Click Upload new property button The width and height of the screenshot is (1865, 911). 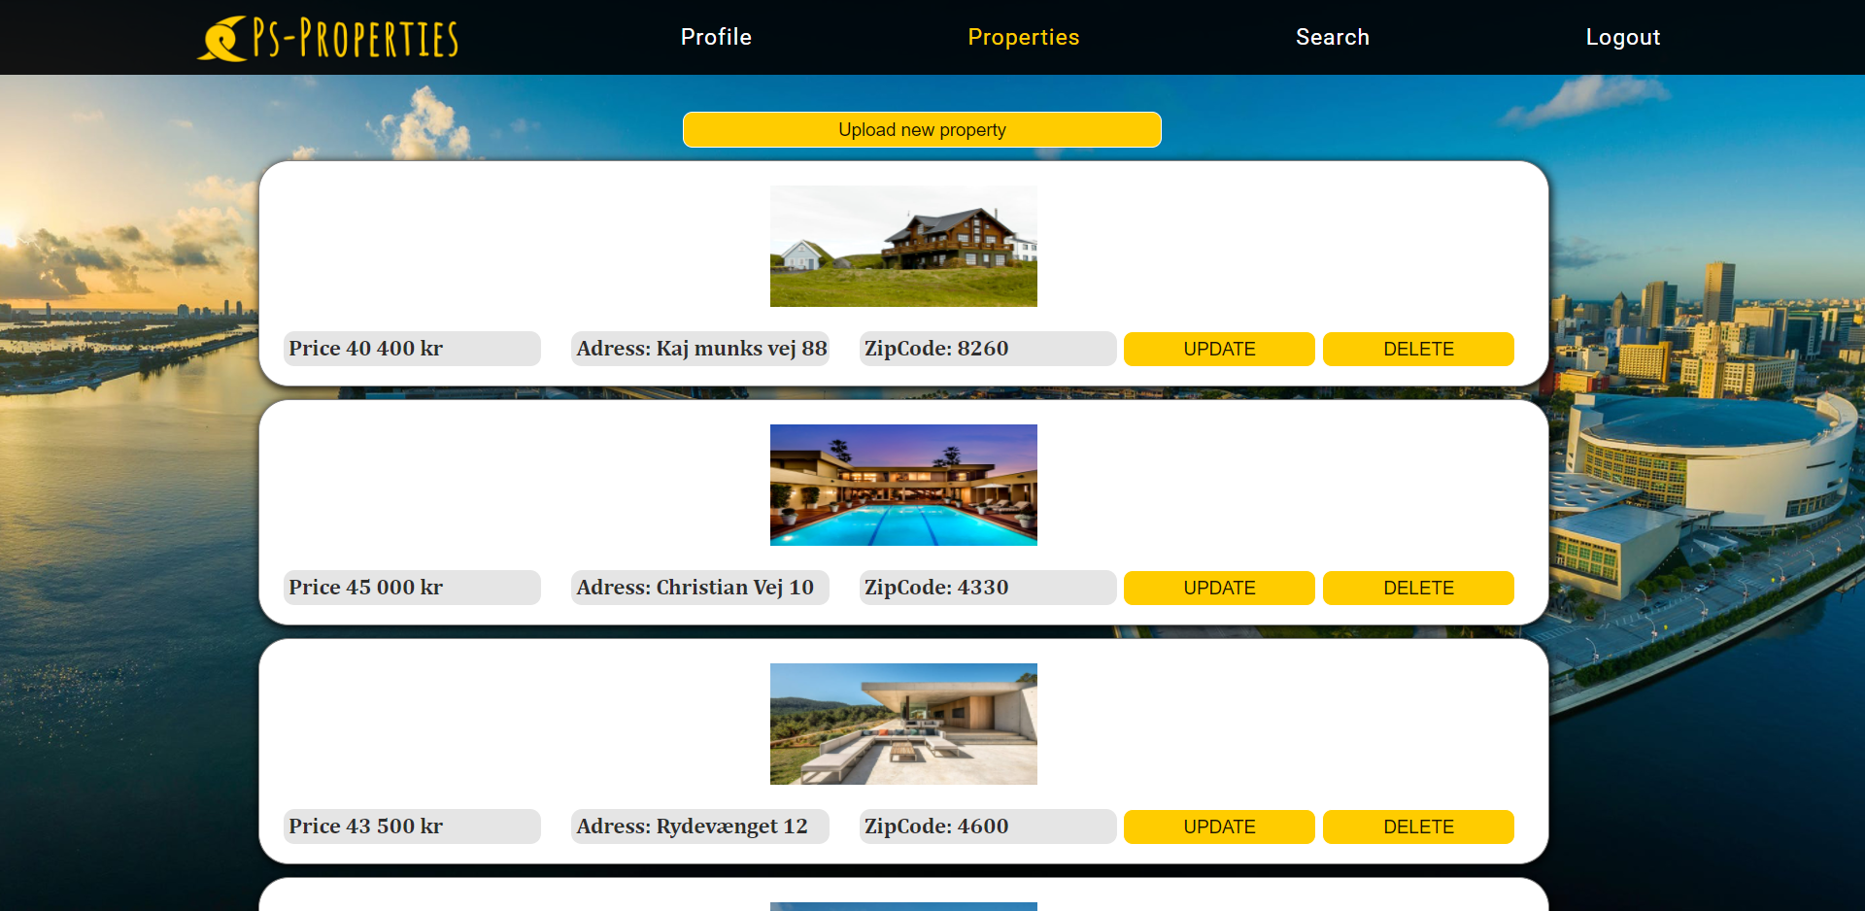922,129
